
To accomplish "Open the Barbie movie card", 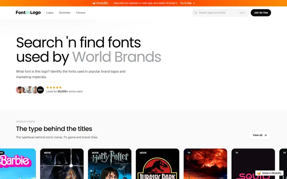I will point(18,164).
